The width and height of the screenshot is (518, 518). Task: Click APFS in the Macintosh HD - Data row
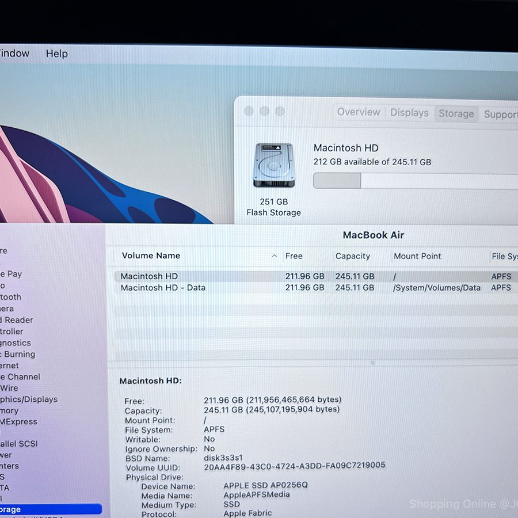[x=501, y=288]
